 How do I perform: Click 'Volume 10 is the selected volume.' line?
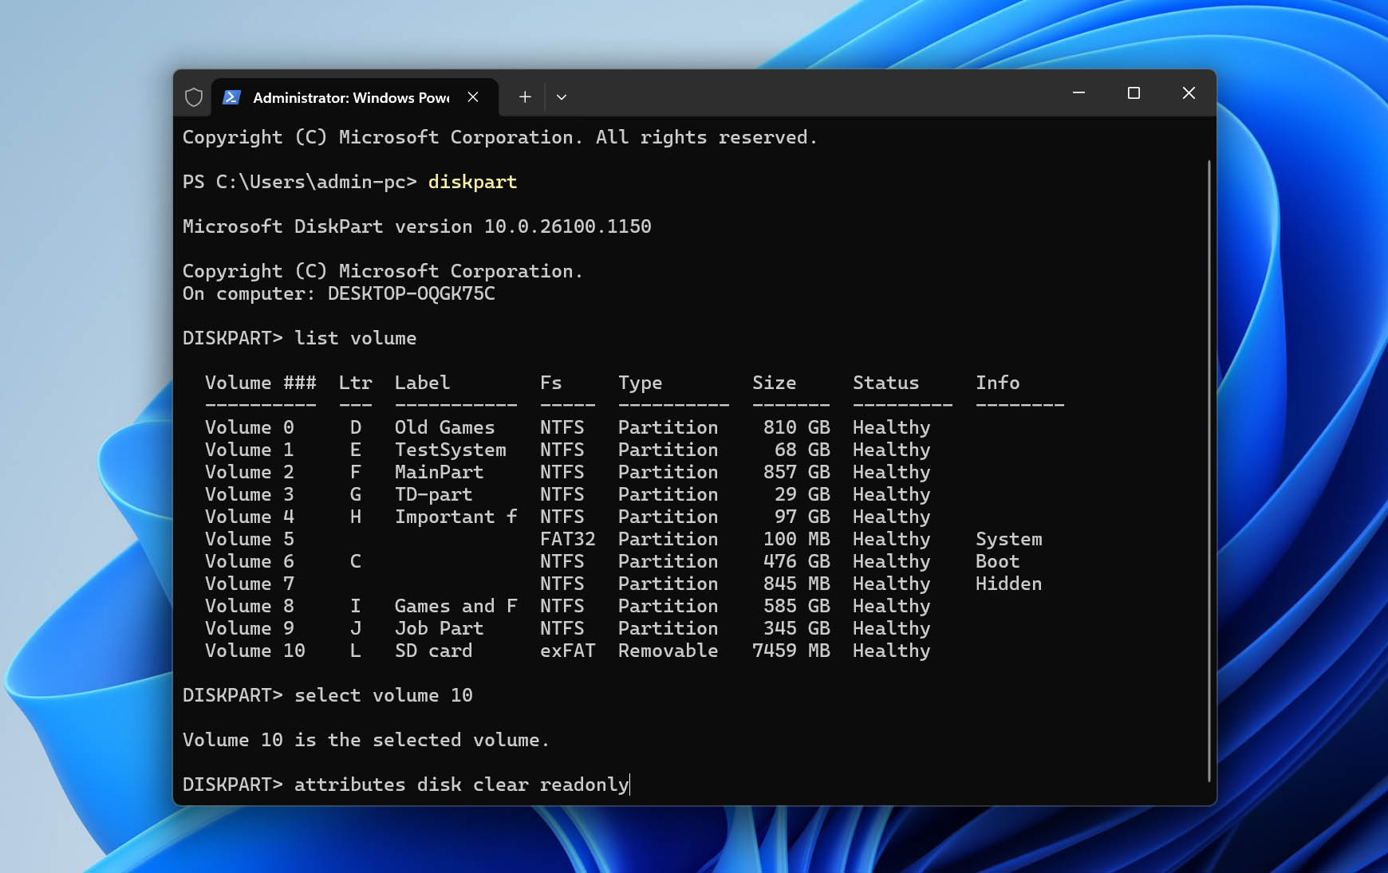pyautogui.click(x=366, y=740)
